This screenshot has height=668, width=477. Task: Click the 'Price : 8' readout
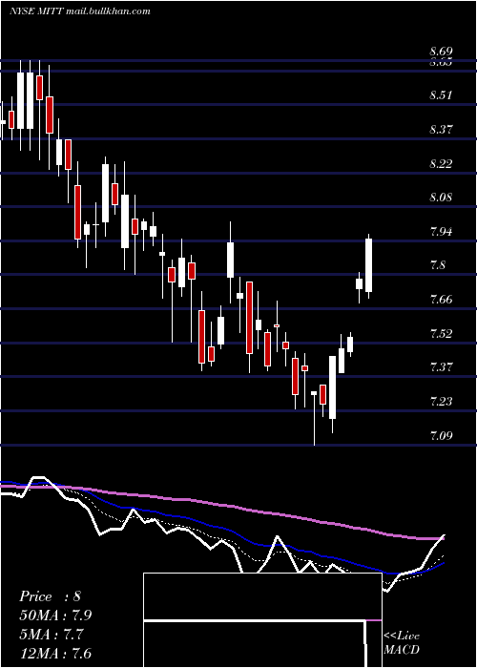[x=50, y=596]
